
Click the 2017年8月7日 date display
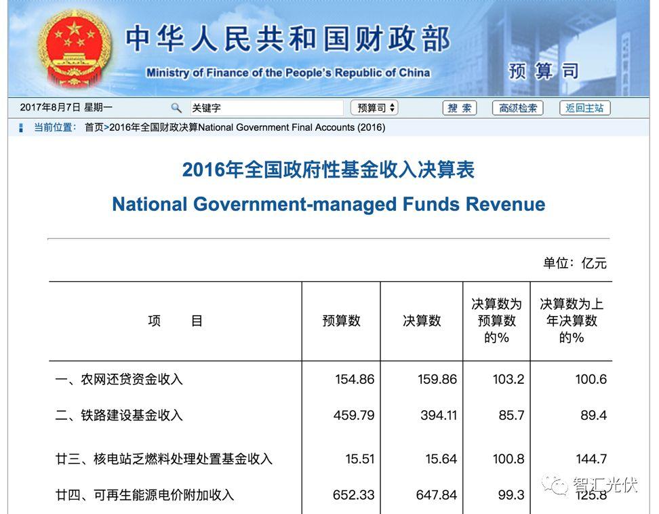50,107
